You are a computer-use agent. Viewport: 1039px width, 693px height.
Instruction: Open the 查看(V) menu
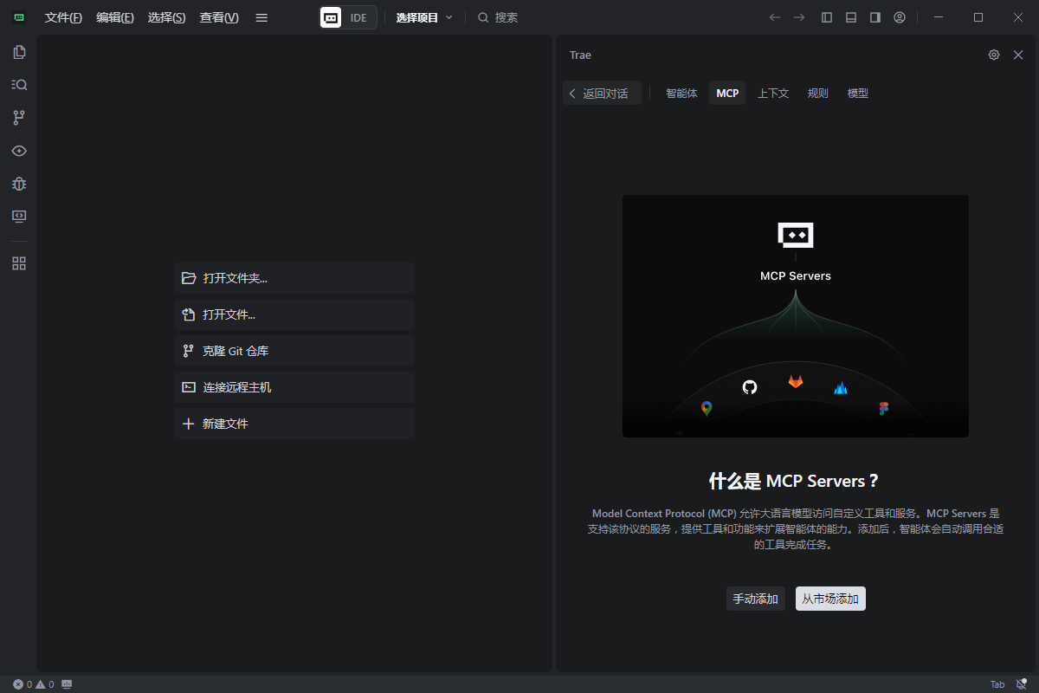[x=219, y=17]
